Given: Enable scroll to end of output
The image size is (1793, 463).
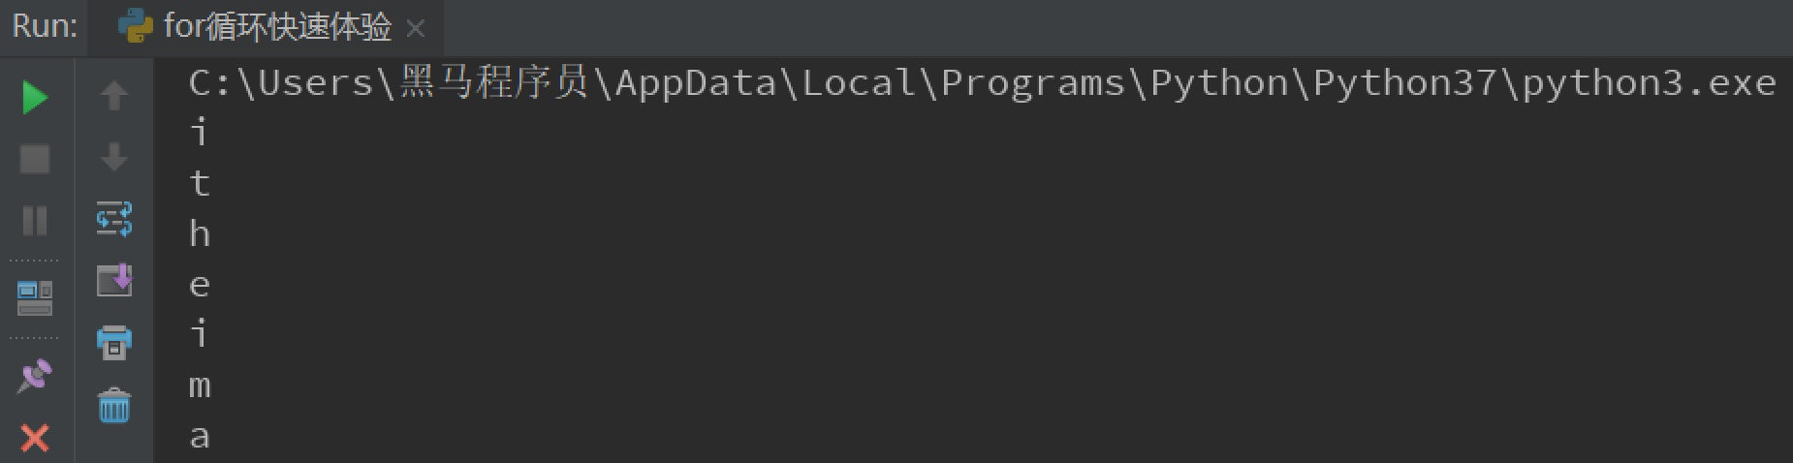Looking at the screenshot, I should point(114,280).
